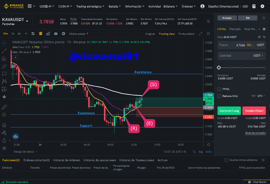The width and height of the screenshot is (270, 184).
Task: Select the trend line drawing tool
Action: (x=4, y=51)
